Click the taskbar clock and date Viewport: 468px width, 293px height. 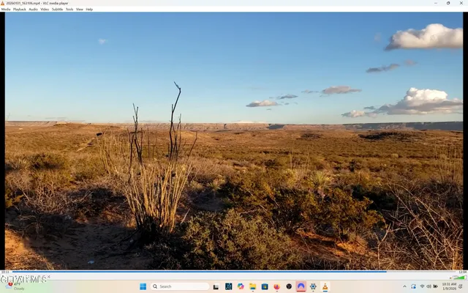[x=449, y=286]
